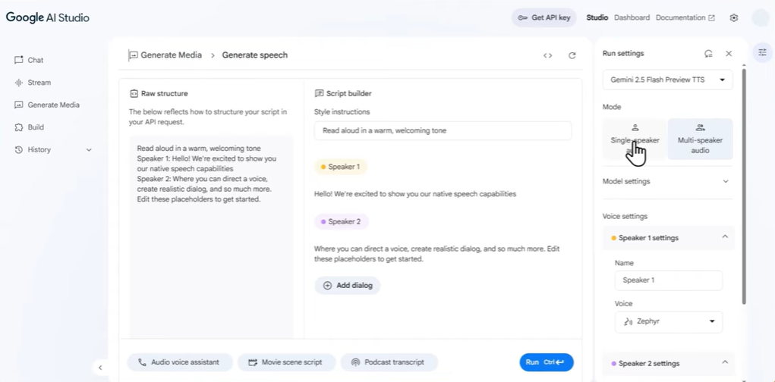
Task: Open the user account avatar
Action: point(760,17)
